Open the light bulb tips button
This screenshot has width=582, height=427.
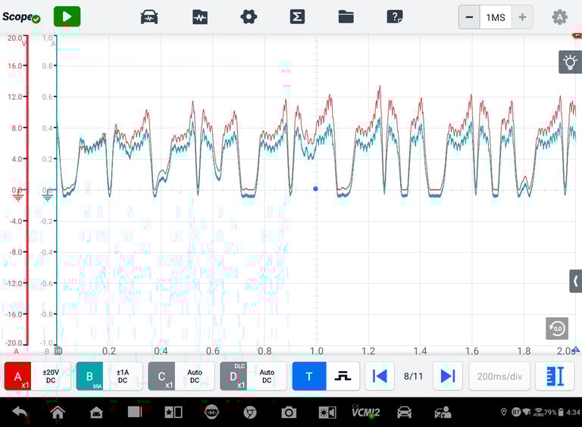coord(570,62)
